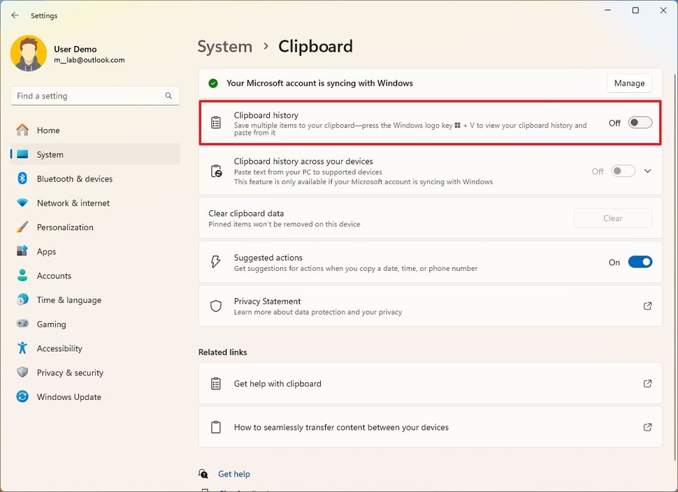The height and width of the screenshot is (492, 678).
Task: Click the Accessibility figure icon
Action: 22,348
